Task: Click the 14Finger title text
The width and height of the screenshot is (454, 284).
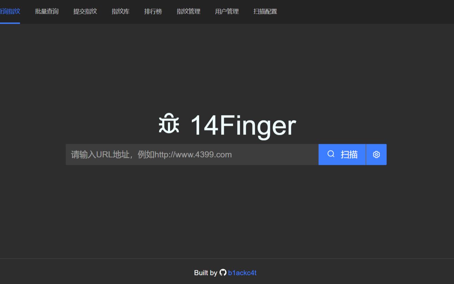Action: (243, 125)
